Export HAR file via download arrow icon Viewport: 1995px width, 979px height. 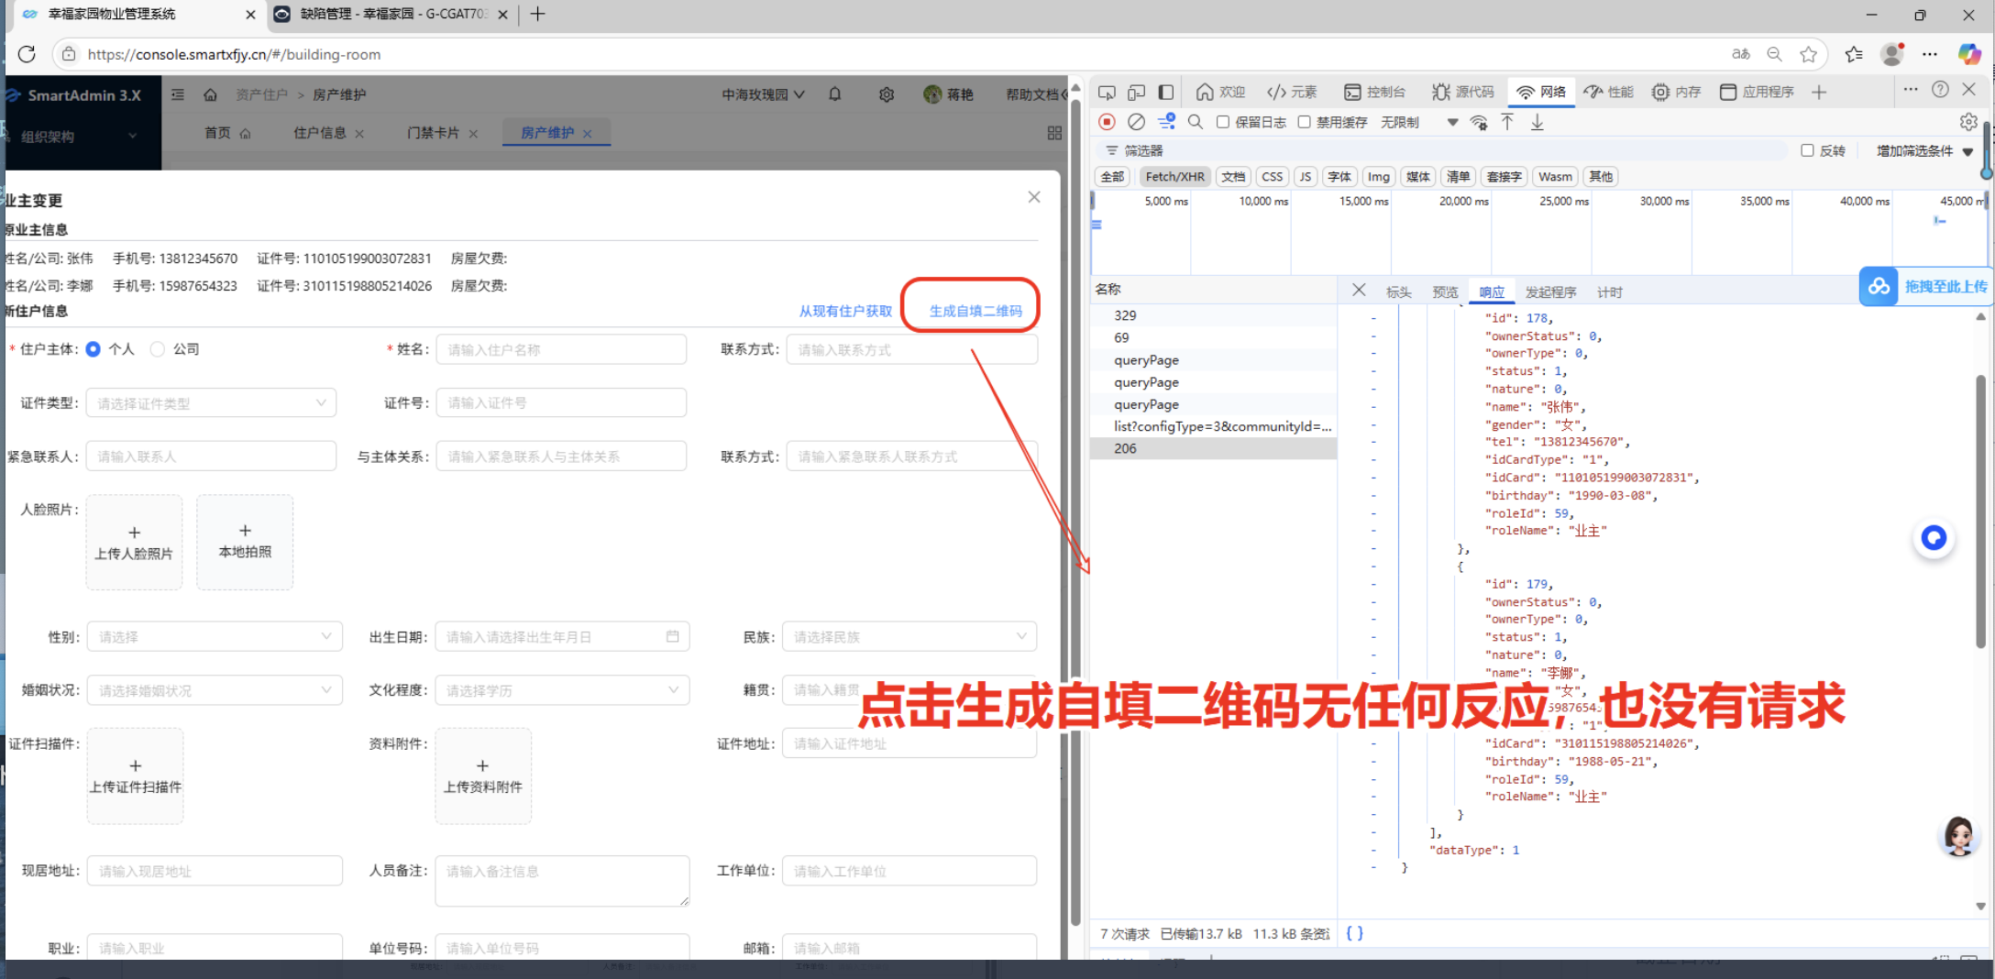[x=1538, y=121]
